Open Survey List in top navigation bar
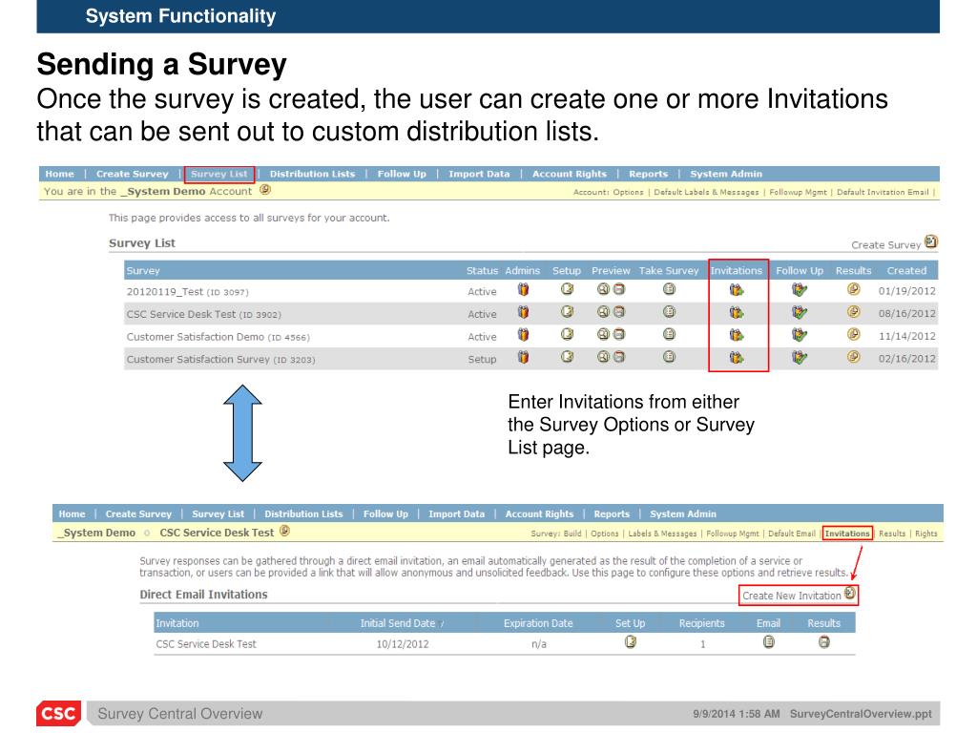The height and width of the screenshot is (733, 977). (219, 174)
